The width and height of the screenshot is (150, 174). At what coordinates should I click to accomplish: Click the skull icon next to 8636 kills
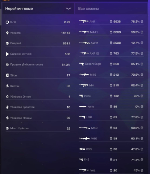tap(111, 21)
